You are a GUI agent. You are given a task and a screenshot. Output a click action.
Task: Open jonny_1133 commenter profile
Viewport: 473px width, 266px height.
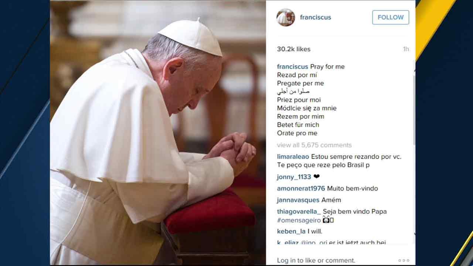tap(294, 177)
